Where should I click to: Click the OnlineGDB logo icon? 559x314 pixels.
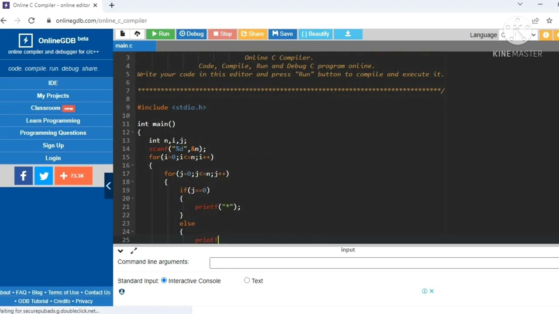(25, 41)
